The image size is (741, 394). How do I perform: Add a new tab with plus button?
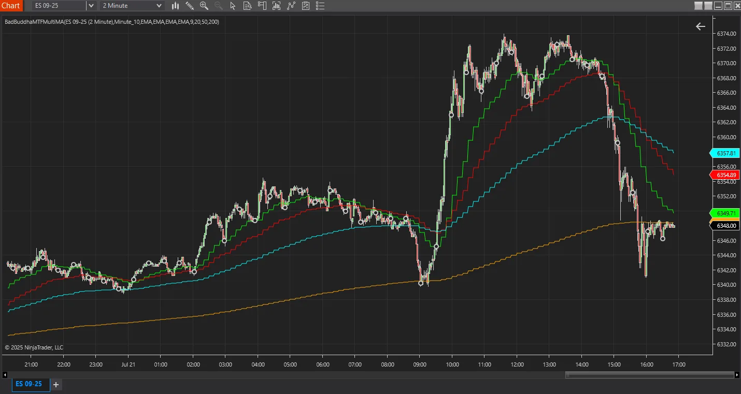point(56,385)
